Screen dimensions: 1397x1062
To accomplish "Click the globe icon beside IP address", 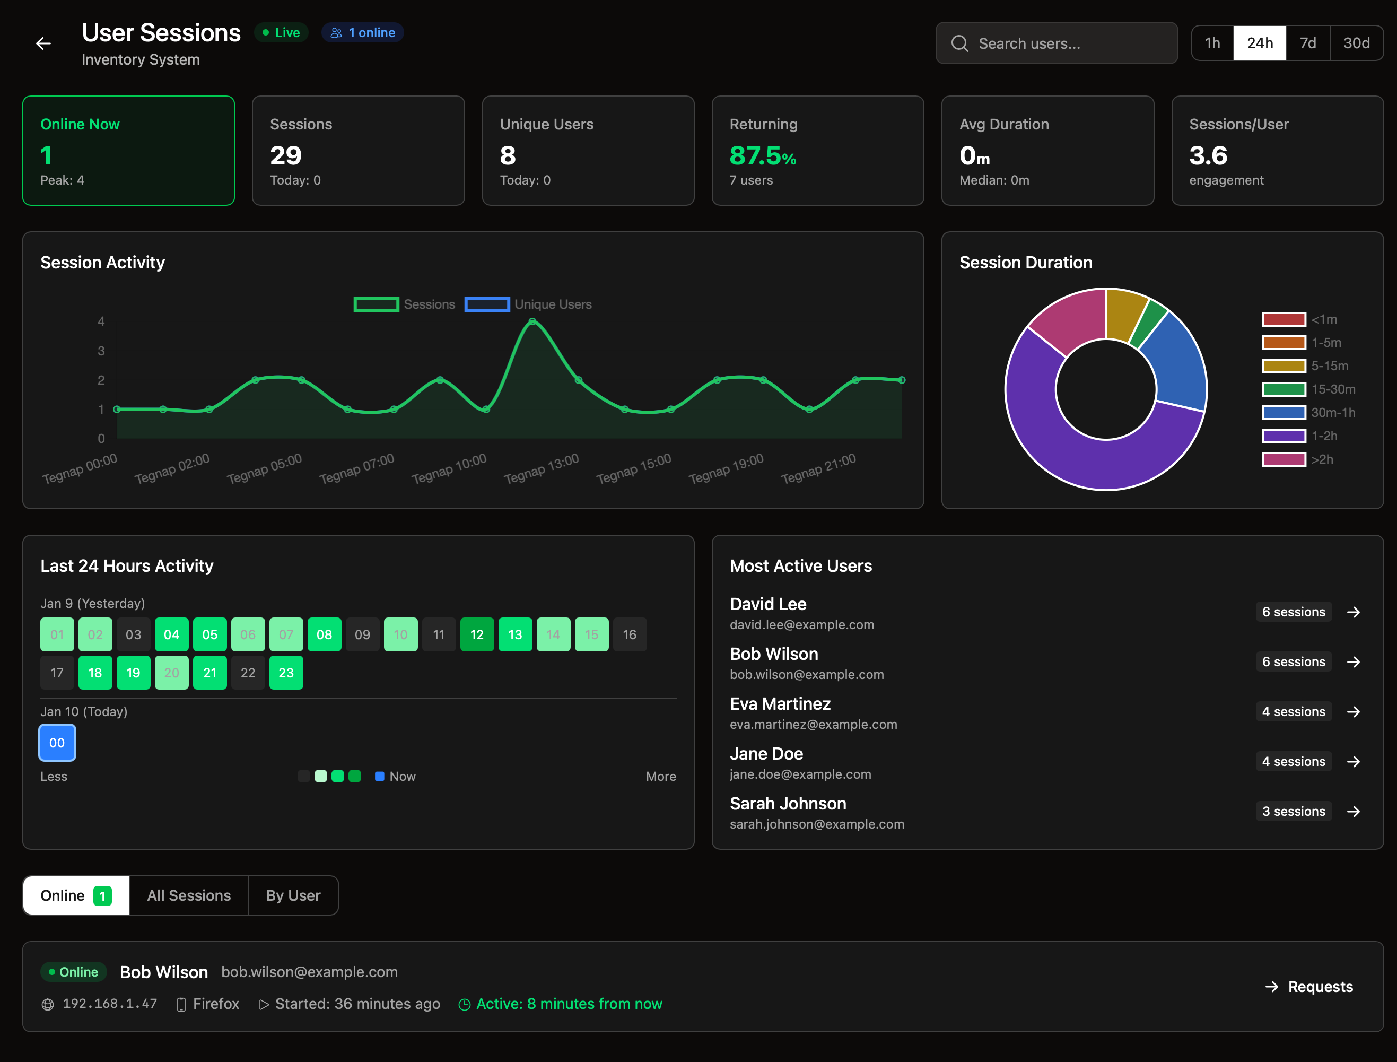I will click(47, 1005).
